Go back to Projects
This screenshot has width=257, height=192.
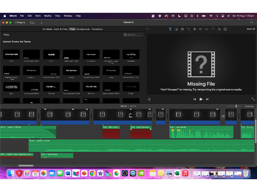(x=20, y=22)
